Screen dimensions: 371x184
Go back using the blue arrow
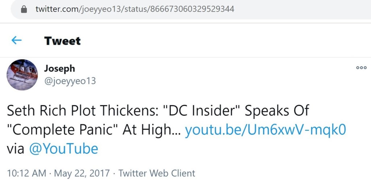point(17,40)
